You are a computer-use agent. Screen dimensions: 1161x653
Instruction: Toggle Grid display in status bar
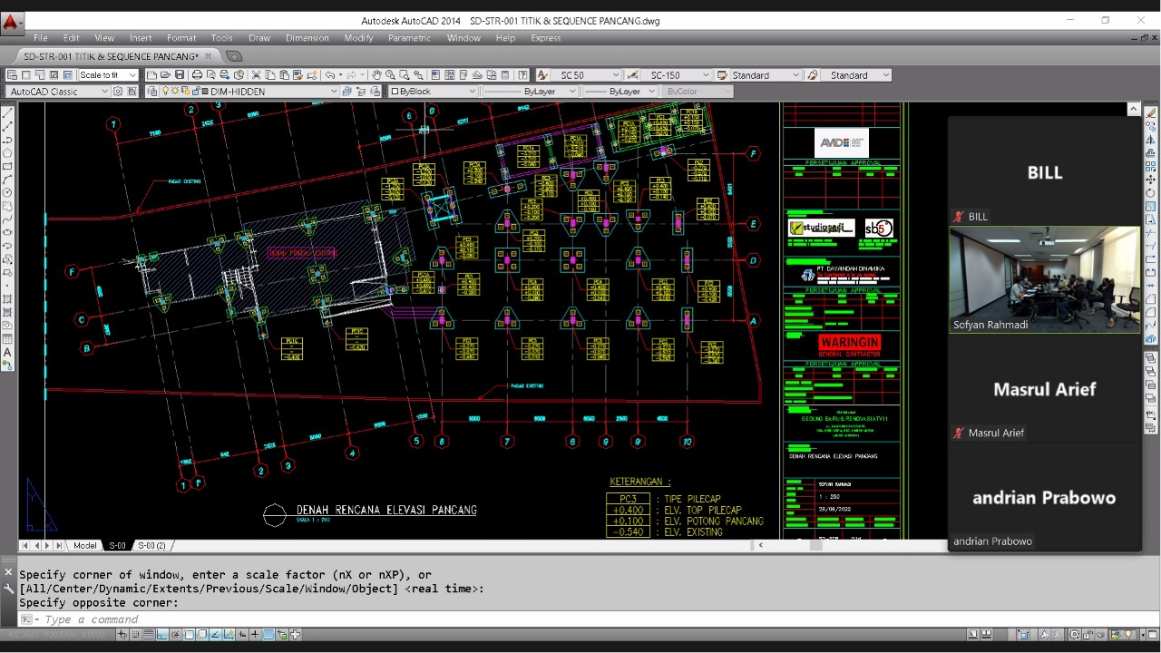[150, 635]
